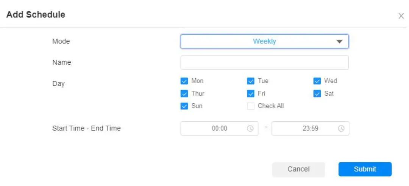The height and width of the screenshot is (186, 409).
Task: Deselect the Fri checkbox
Action: click(251, 94)
